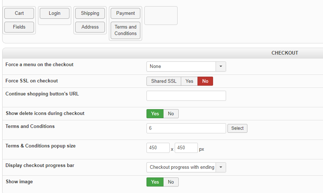Screen dimensions: 323x193
Task: Open the Force a menu dropdown arrow
Action: [221, 67]
